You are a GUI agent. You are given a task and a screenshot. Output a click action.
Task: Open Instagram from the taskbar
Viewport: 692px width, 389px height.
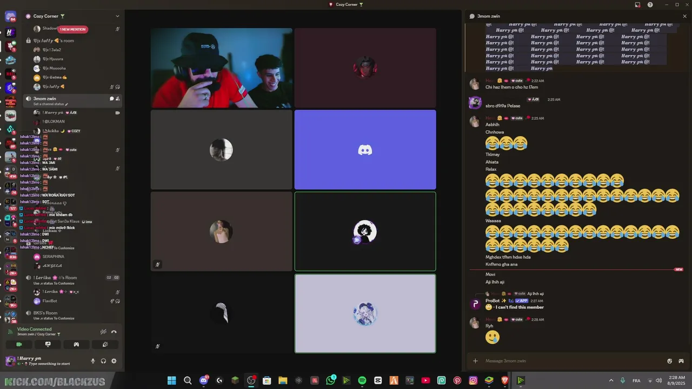tap(473, 380)
